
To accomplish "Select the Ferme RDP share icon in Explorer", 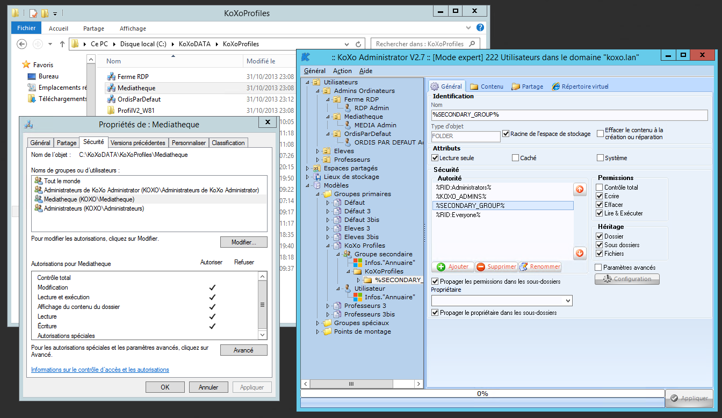I will (x=111, y=77).
